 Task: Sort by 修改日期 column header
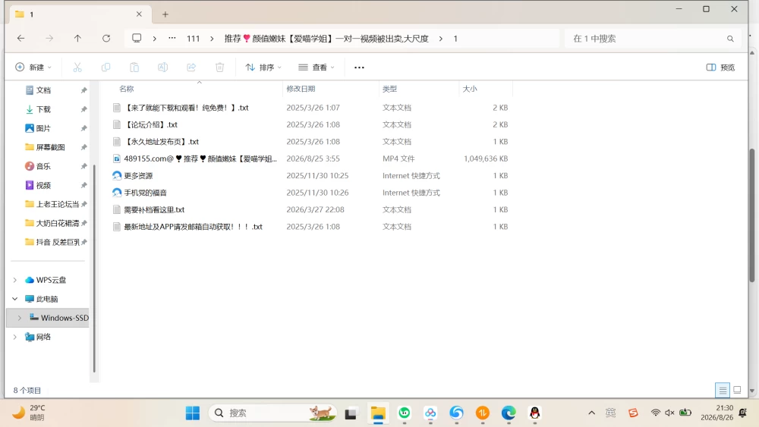pyautogui.click(x=301, y=89)
